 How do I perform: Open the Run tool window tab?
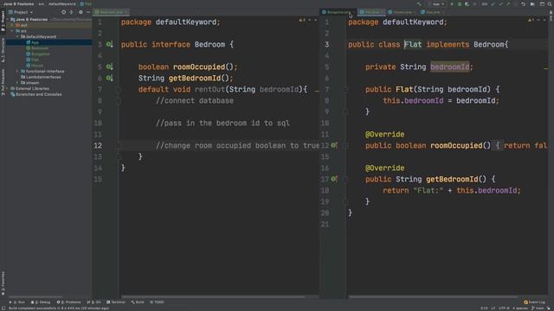click(x=17, y=302)
